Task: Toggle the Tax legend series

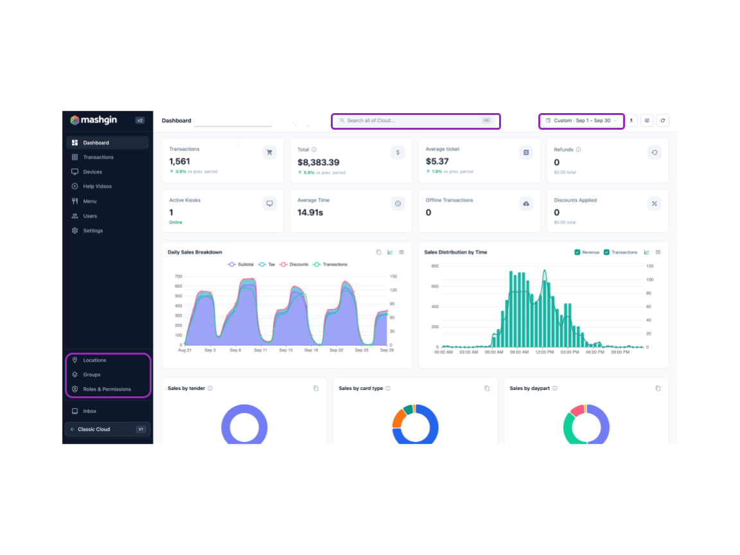Action: [x=267, y=265]
